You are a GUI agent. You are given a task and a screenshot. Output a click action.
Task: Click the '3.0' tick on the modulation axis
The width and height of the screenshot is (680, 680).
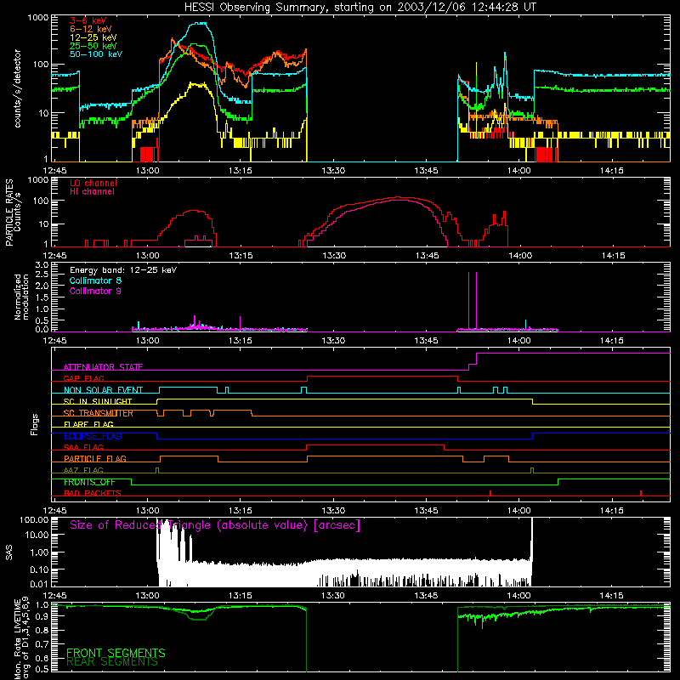coord(42,265)
